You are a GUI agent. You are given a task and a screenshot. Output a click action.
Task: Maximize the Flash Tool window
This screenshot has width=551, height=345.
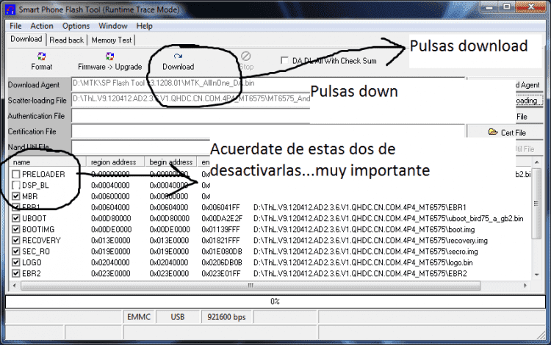[x=507, y=7]
